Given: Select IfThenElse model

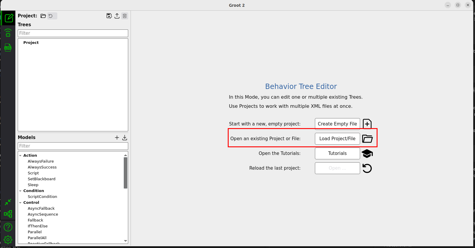Looking at the screenshot, I should click(38, 226).
